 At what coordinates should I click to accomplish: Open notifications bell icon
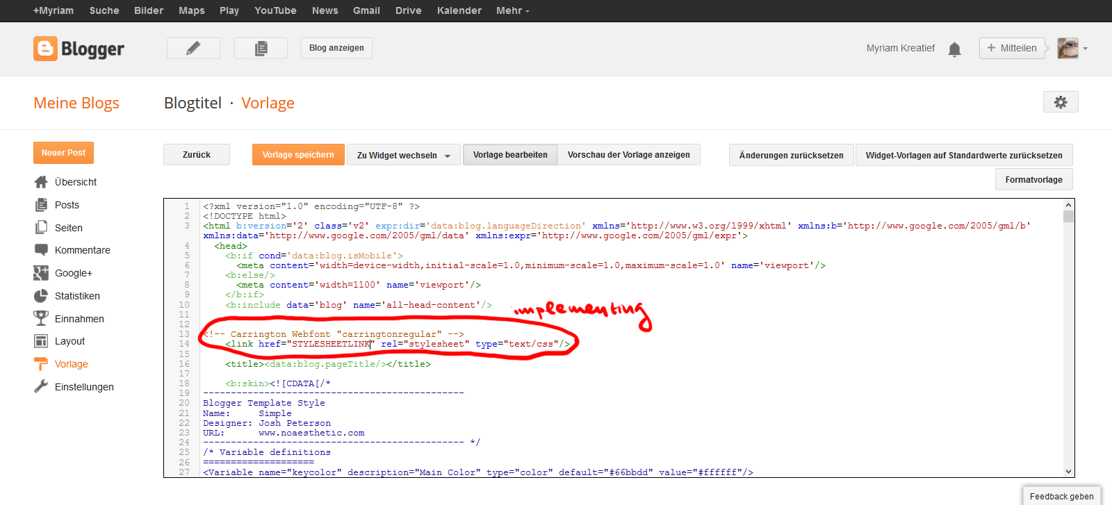click(955, 49)
